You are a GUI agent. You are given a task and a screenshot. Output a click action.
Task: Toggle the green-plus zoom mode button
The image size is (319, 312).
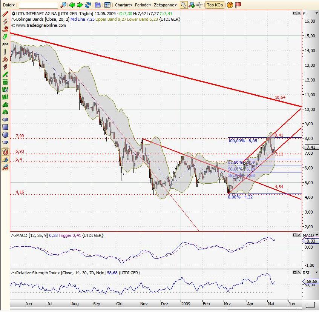[192, 5]
